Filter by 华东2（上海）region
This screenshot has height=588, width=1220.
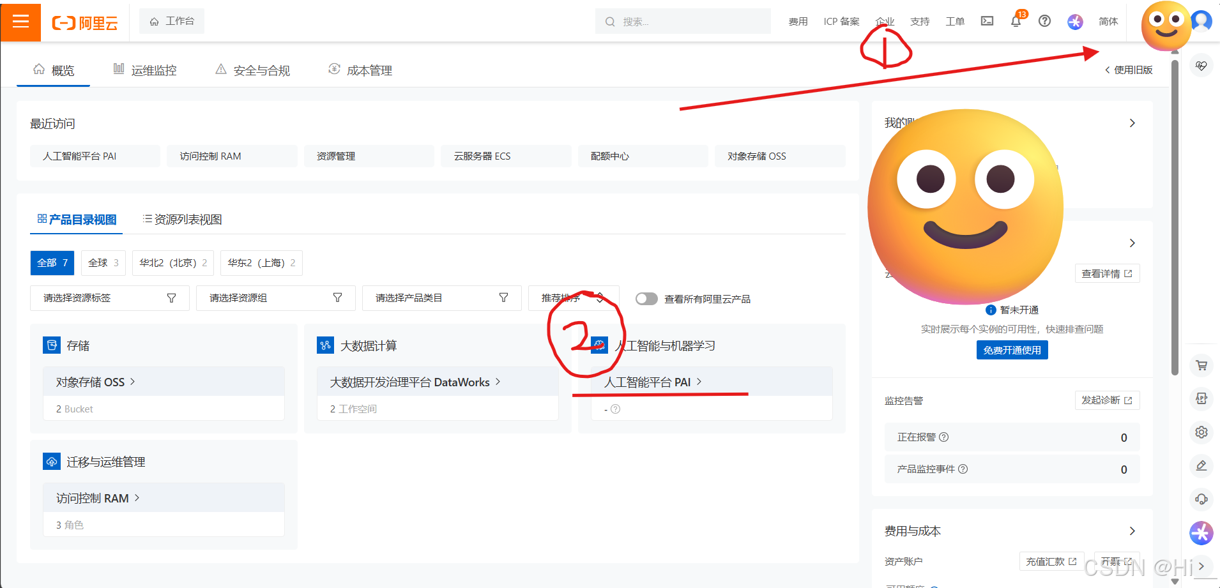261,263
